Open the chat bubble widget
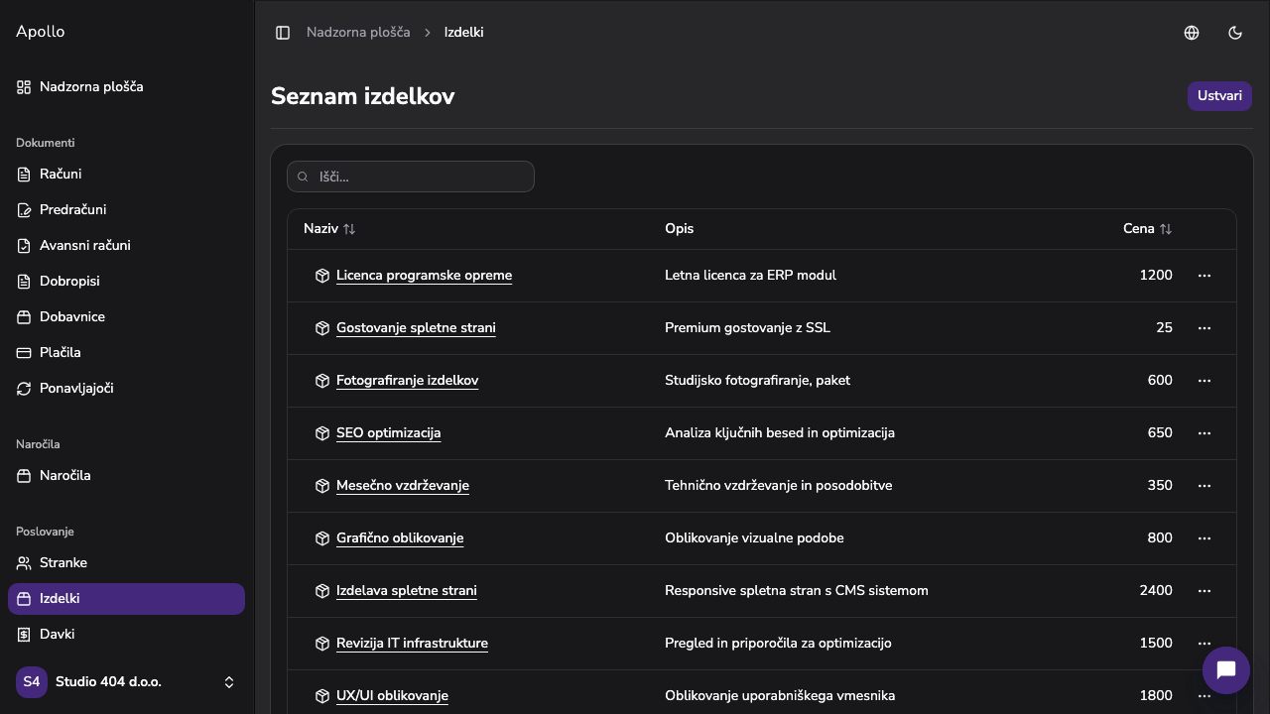This screenshot has height=714, width=1270. click(1226, 670)
